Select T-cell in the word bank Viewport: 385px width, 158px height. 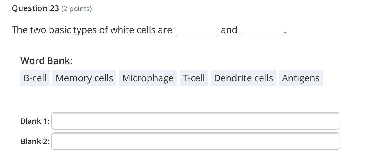point(194,78)
